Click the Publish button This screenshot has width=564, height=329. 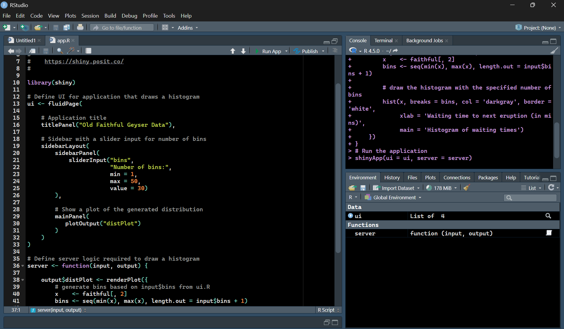pos(306,51)
